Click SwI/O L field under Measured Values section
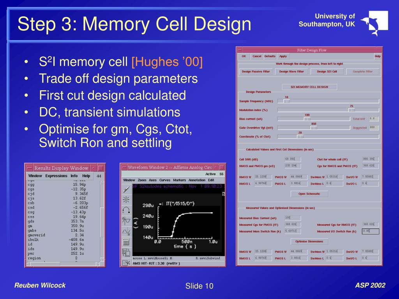The height and width of the screenshot is (299, 399). [370, 258]
